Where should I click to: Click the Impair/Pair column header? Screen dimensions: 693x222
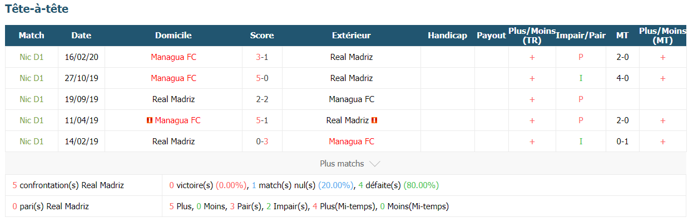581,36
